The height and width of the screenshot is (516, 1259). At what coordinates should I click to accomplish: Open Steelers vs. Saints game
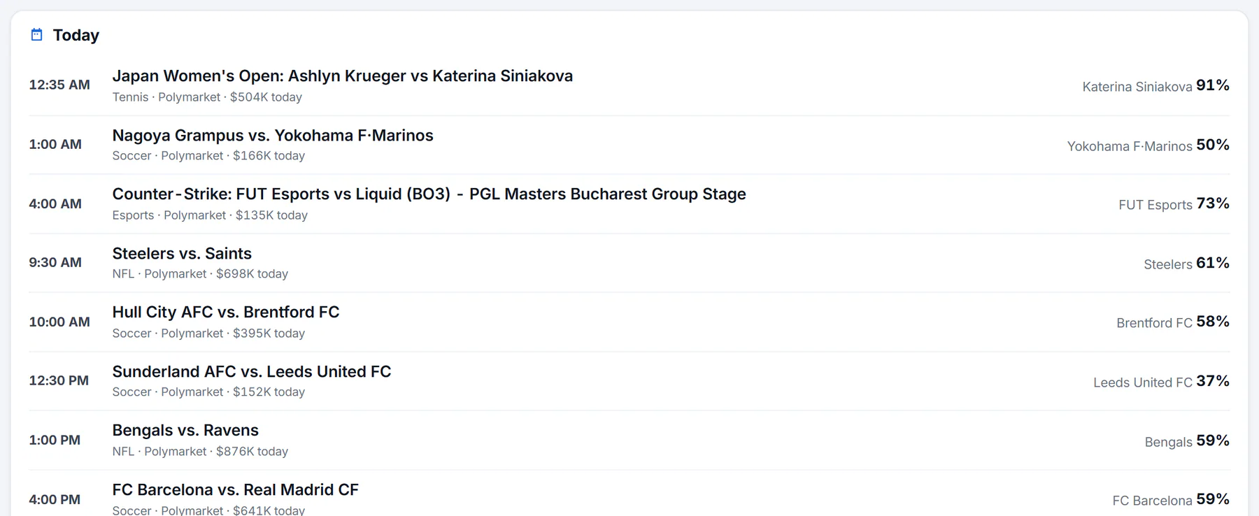point(182,253)
